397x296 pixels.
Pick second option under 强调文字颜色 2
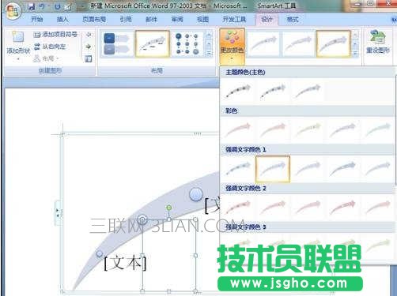(x=273, y=208)
